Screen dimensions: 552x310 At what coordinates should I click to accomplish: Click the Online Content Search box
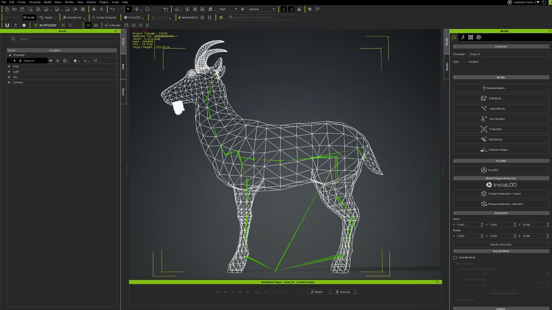pos(261,18)
